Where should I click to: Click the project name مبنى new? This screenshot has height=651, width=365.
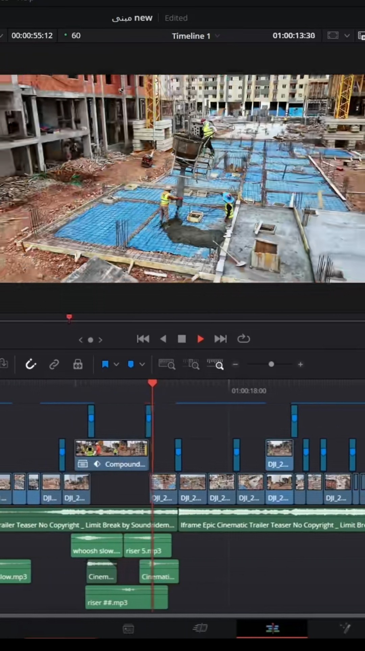132,18
